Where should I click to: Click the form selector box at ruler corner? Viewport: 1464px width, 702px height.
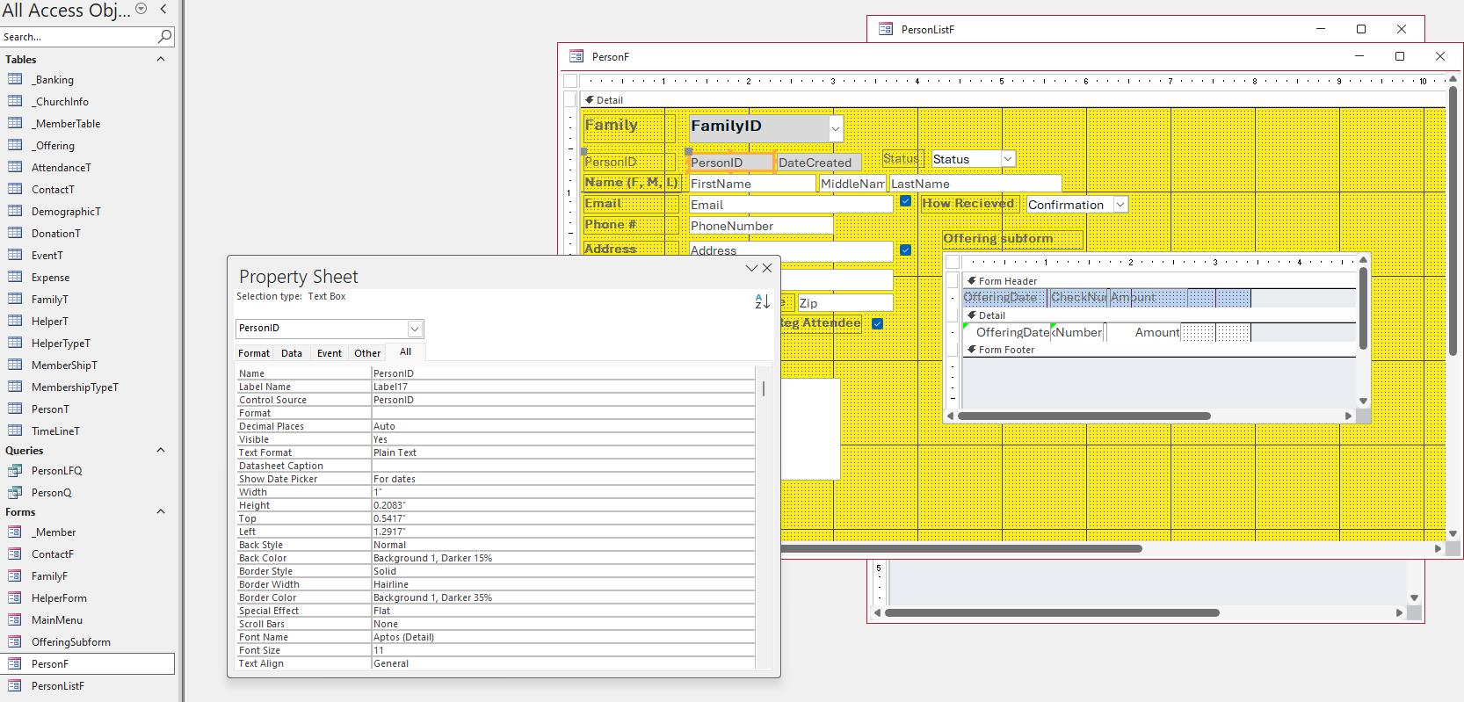tap(570, 81)
